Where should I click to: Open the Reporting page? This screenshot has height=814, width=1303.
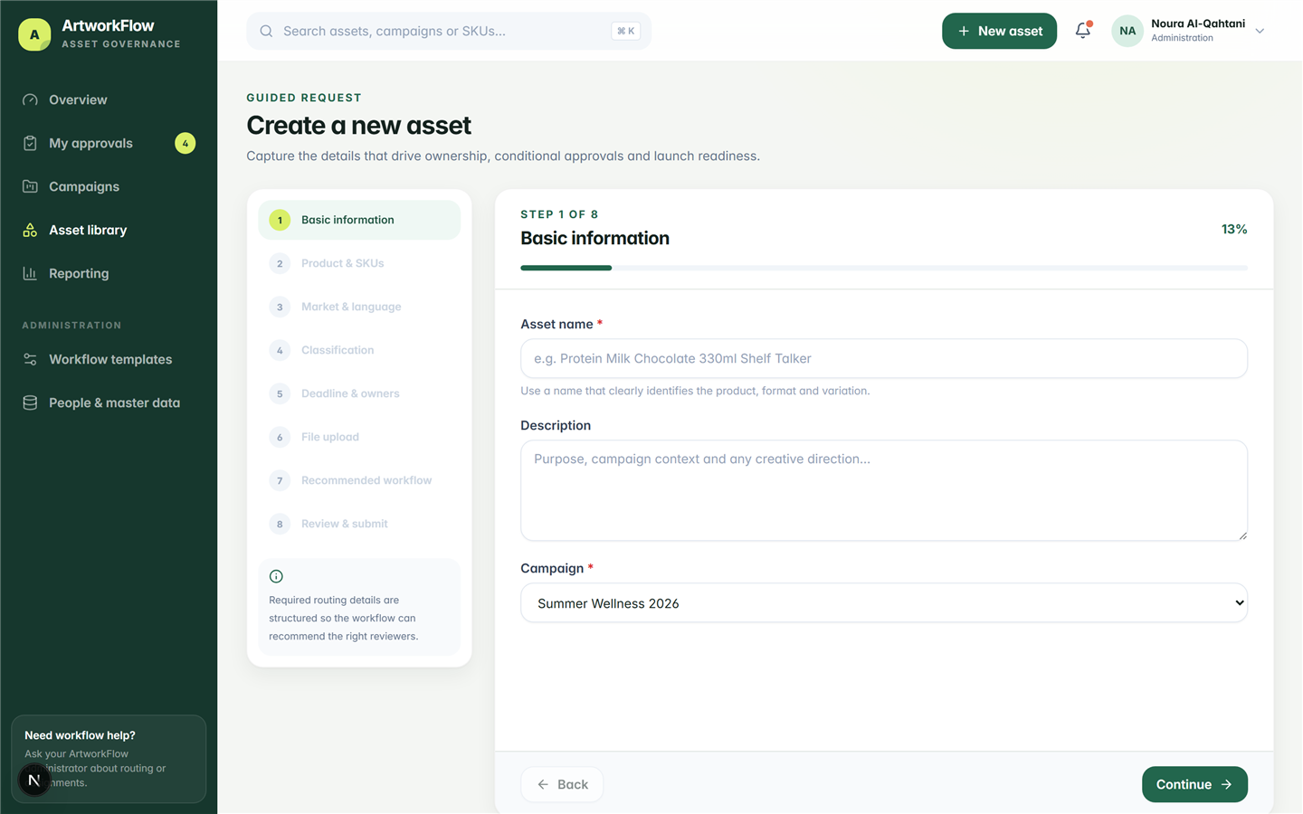click(x=109, y=273)
